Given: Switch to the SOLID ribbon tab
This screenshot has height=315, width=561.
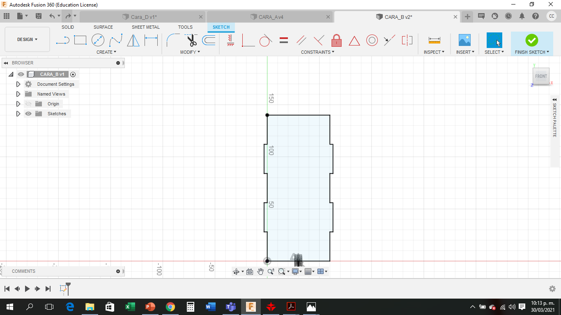Looking at the screenshot, I should [x=68, y=27].
